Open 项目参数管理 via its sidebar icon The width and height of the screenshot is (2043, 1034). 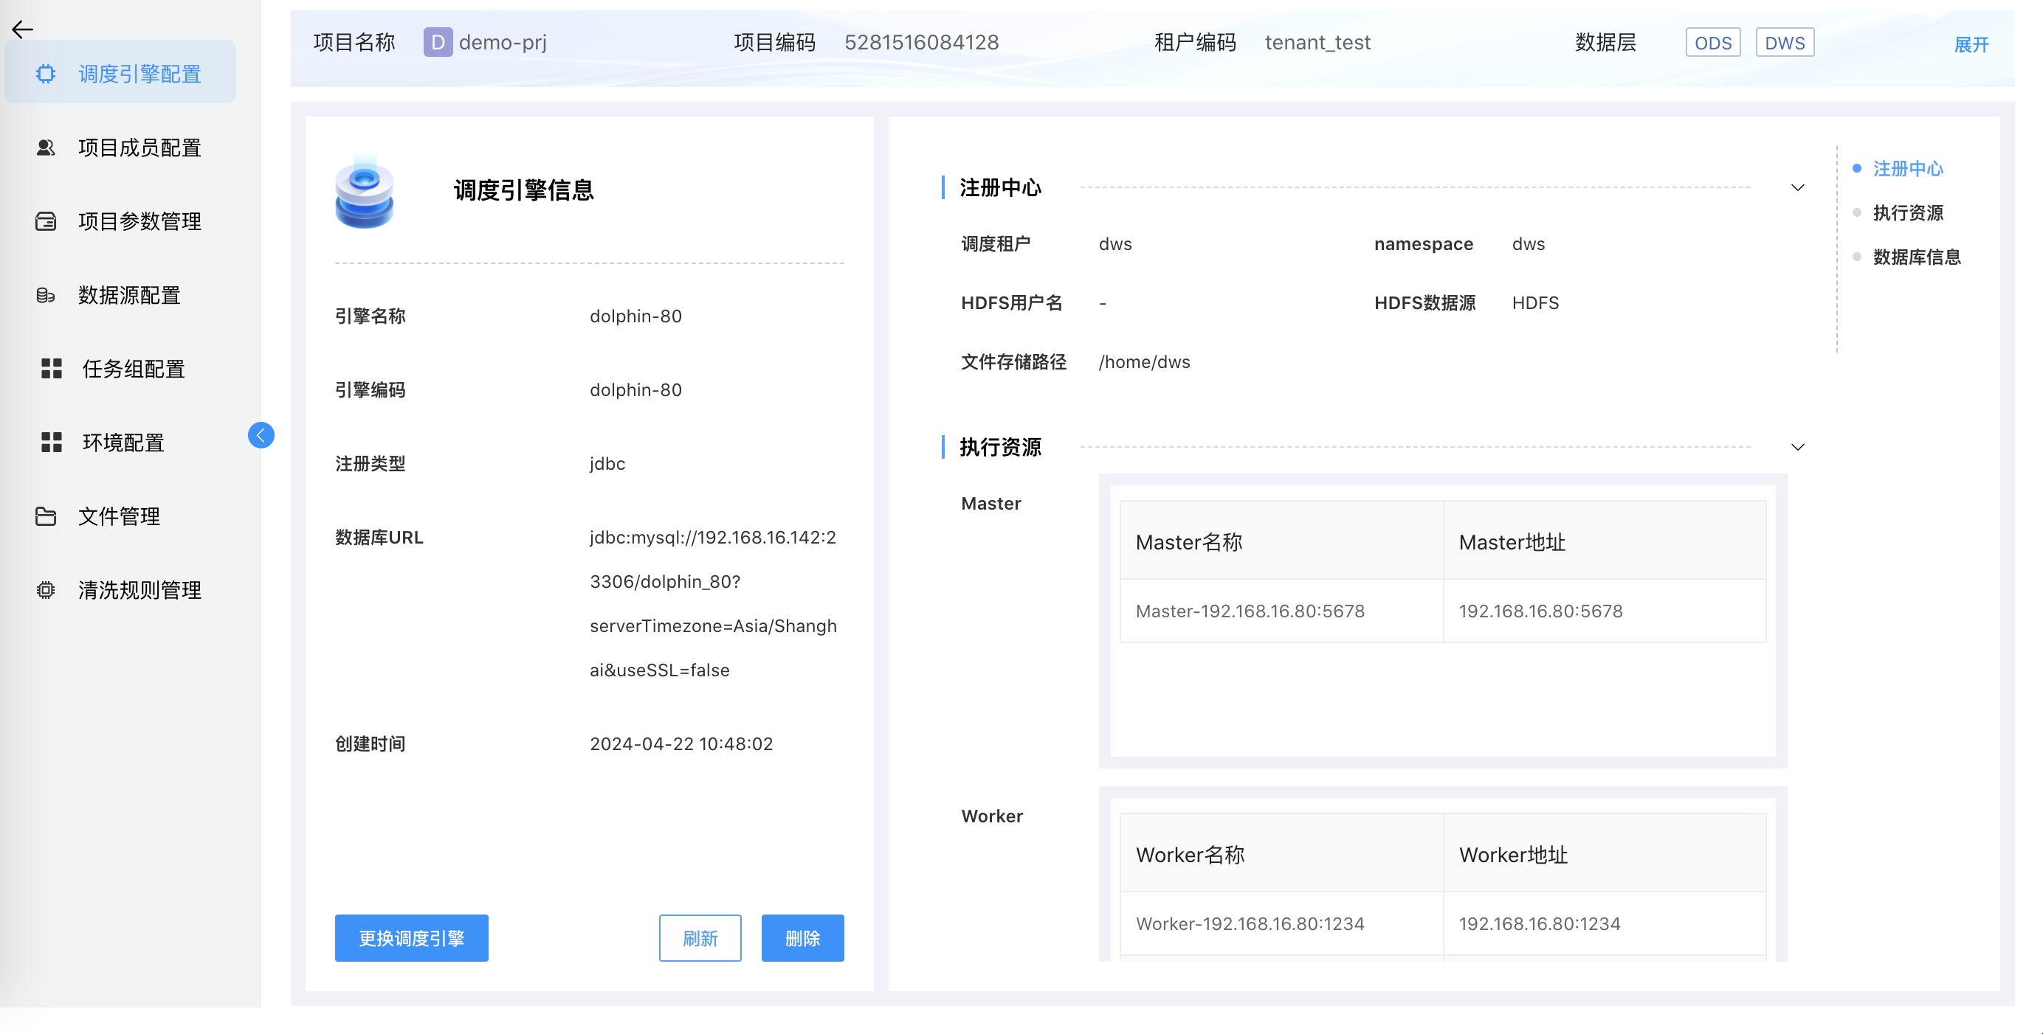(x=46, y=221)
